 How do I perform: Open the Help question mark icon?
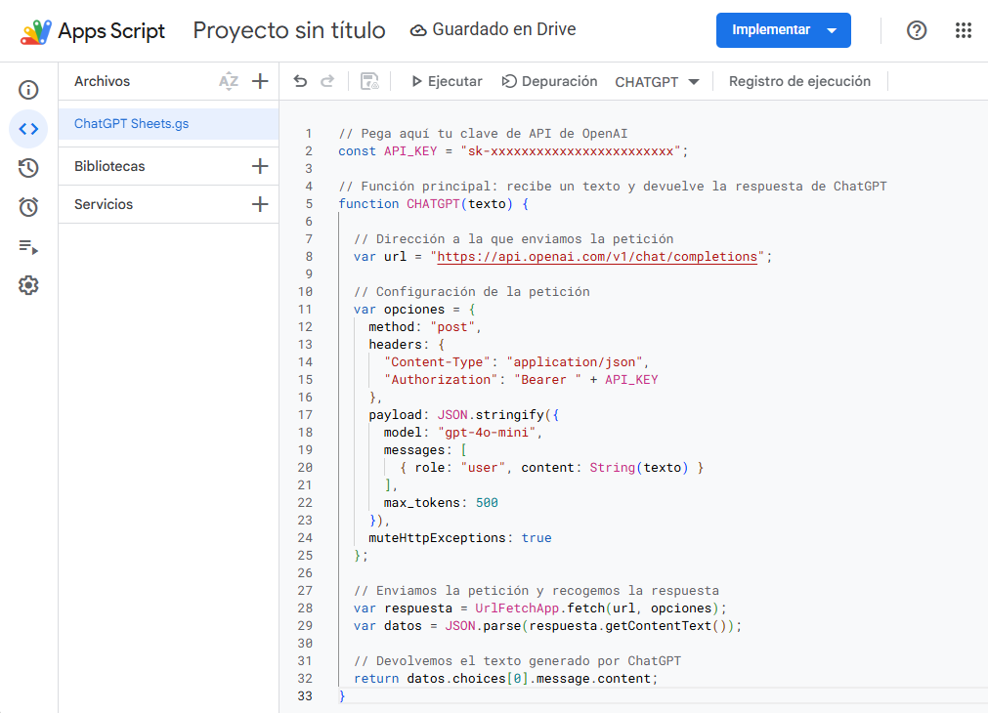[917, 30]
